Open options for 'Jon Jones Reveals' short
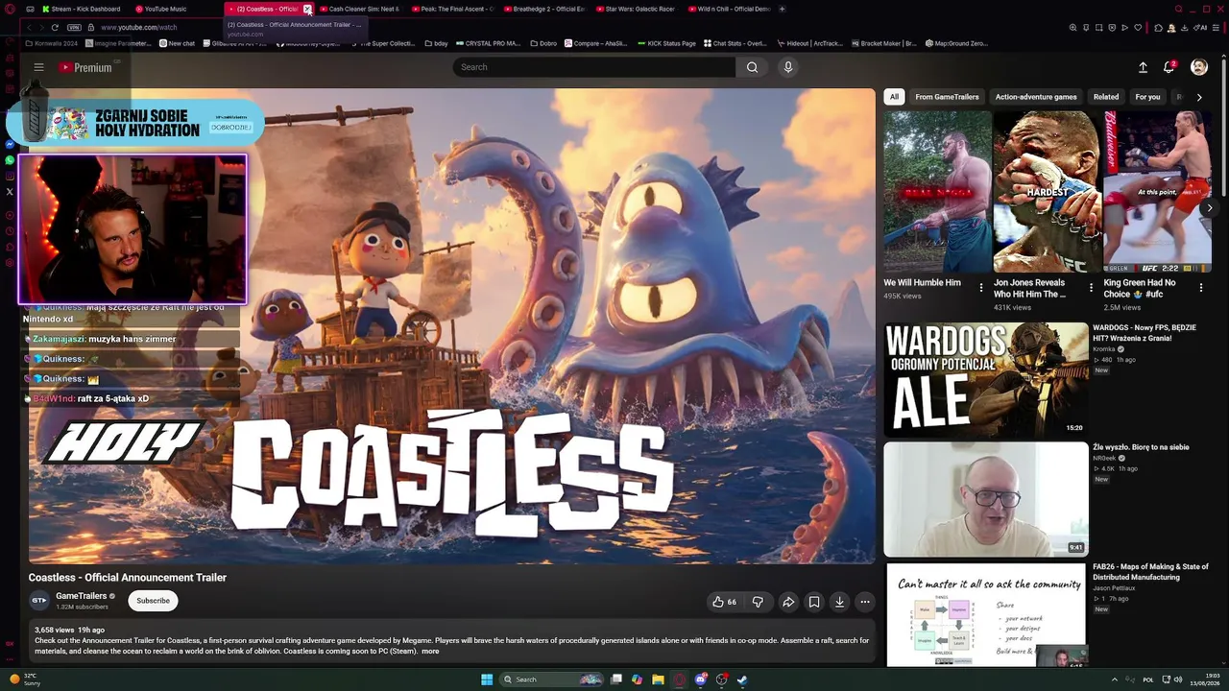The height and width of the screenshot is (691, 1229). point(1091,287)
